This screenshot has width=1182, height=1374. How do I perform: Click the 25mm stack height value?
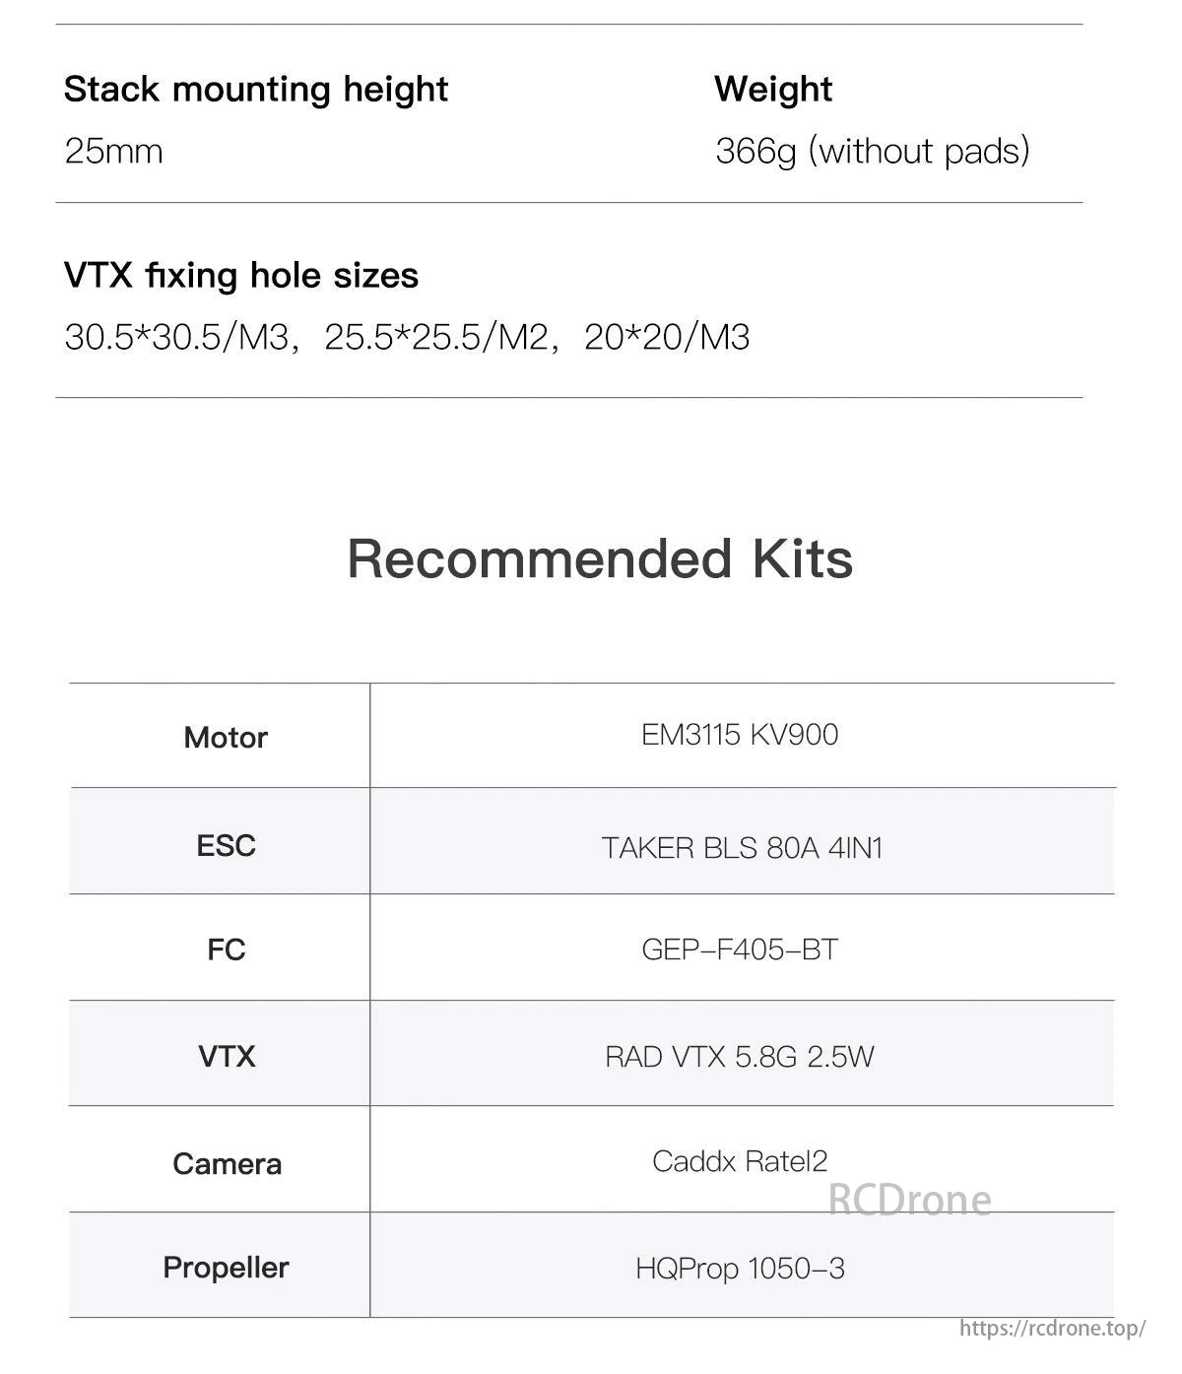[x=113, y=152]
